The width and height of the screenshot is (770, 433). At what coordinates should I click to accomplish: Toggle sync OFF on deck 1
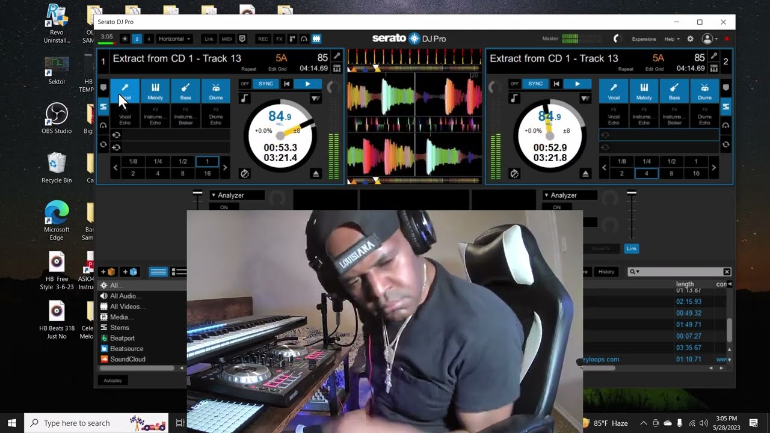click(x=245, y=84)
